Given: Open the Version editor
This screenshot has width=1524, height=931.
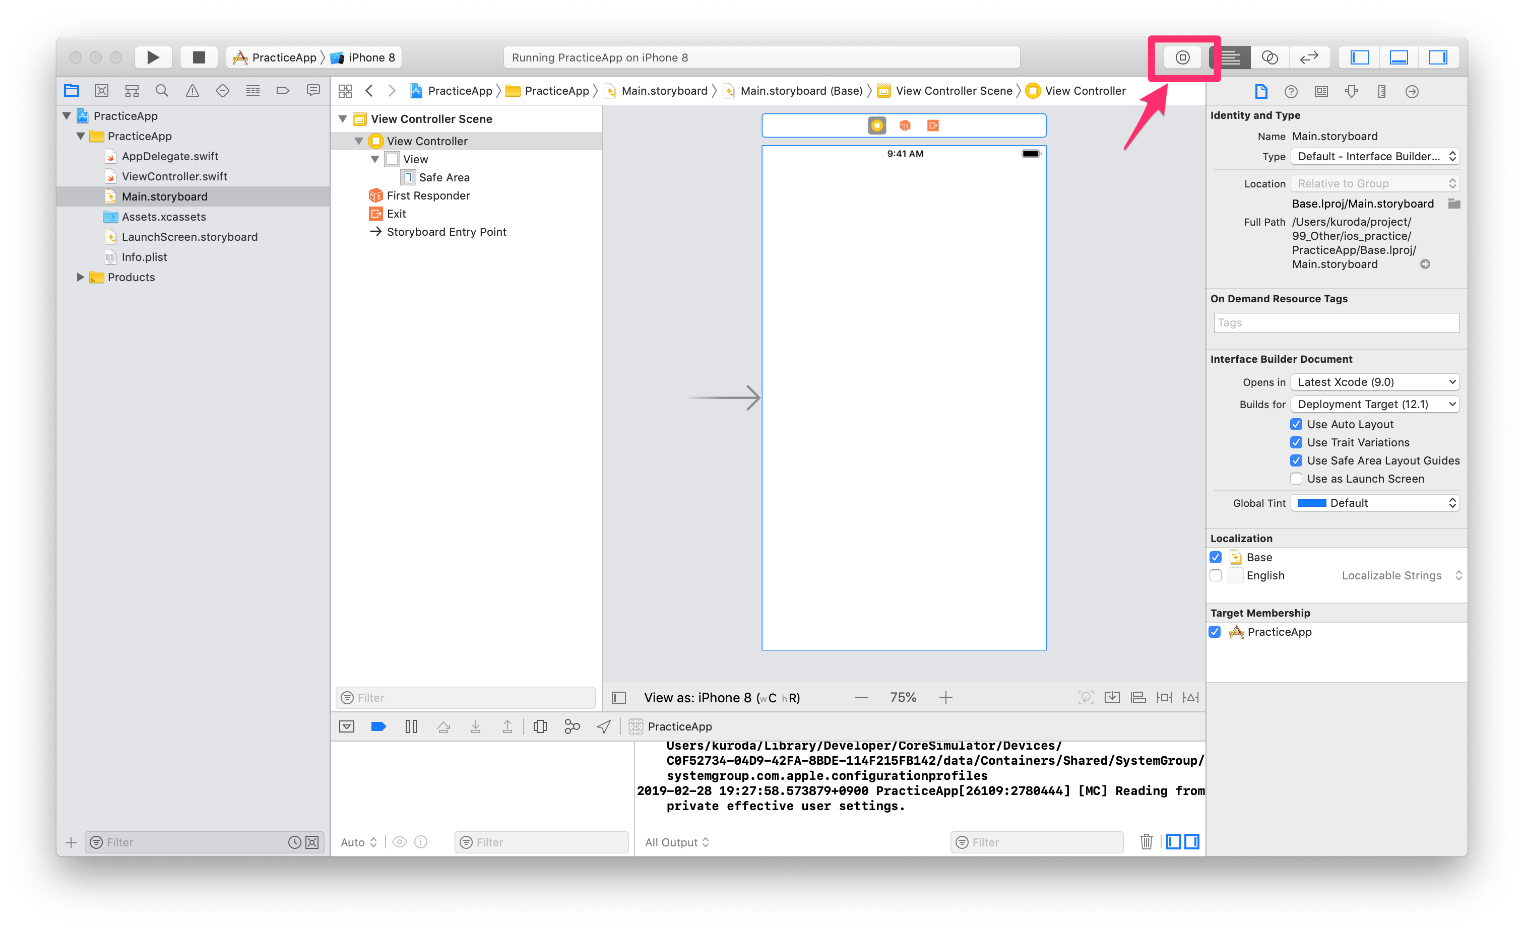Looking at the screenshot, I should coord(1309,57).
